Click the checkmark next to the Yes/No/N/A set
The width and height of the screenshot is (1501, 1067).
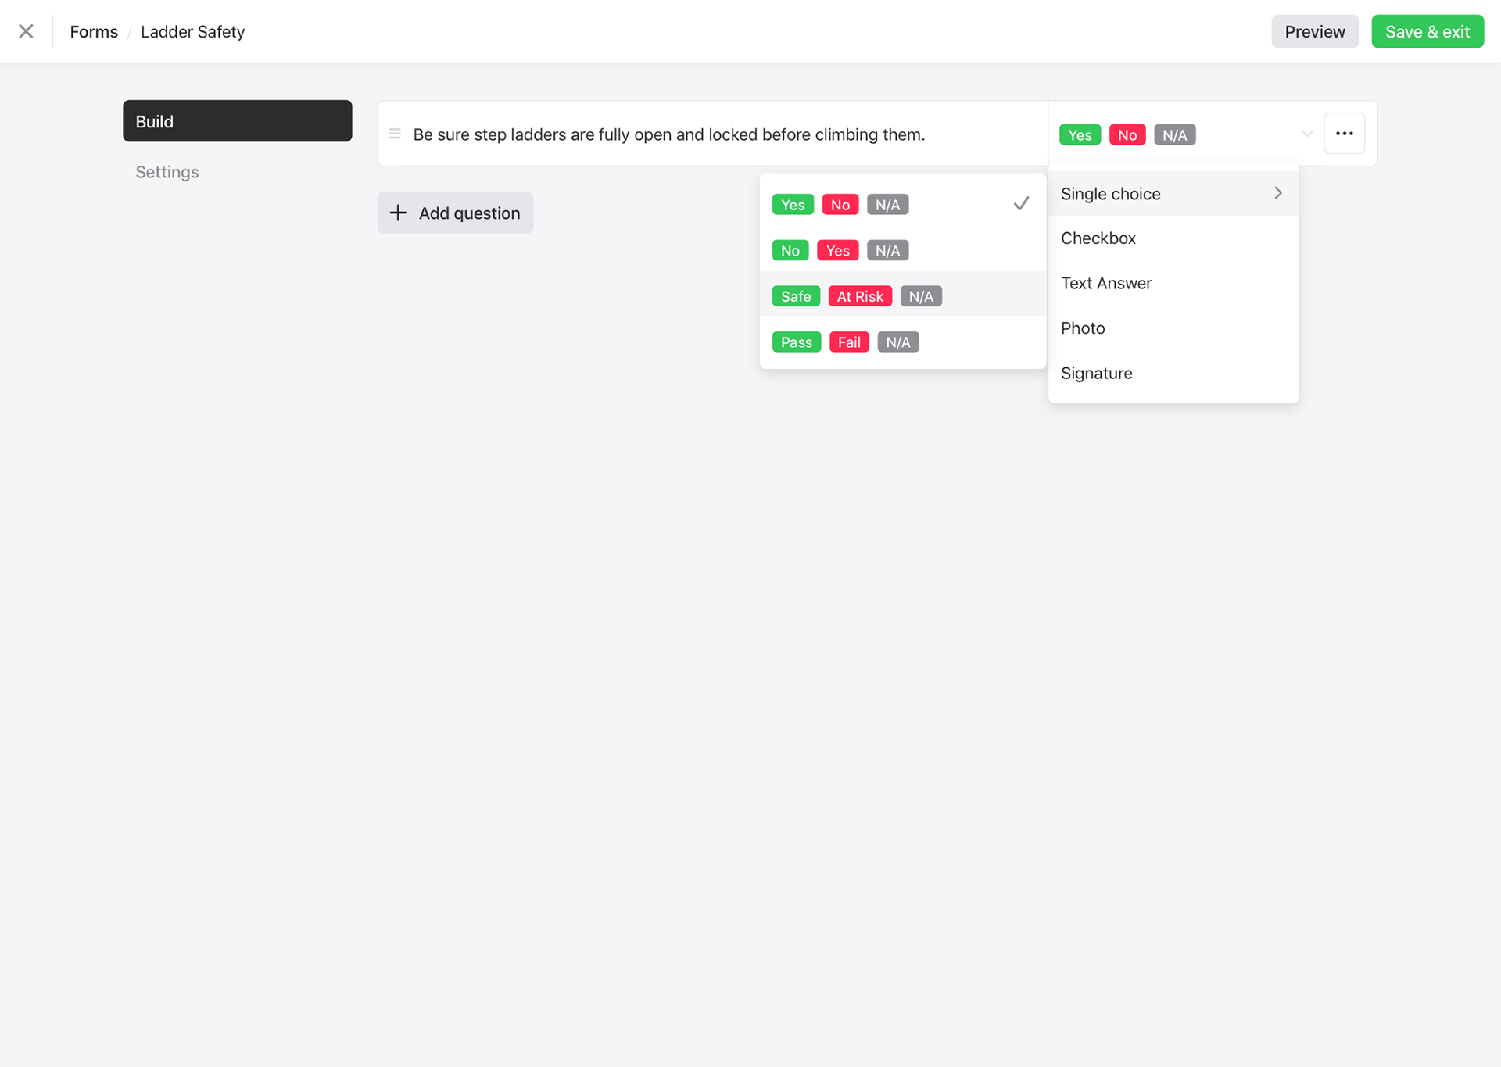(1021, 203)
